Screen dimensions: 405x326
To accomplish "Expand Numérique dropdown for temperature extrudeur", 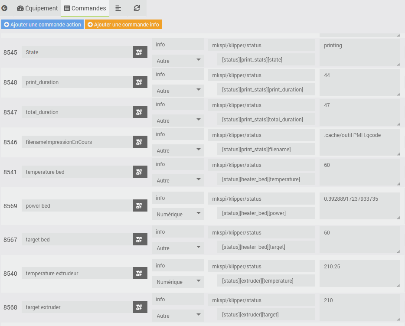I will pyautogui.click(x=178, y=282).
